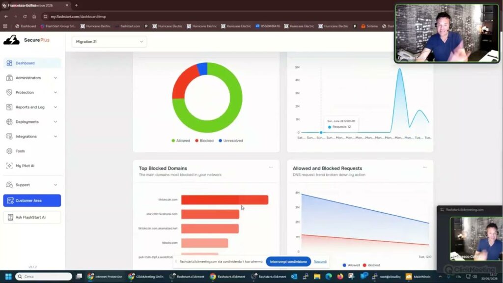Click the Nascondi link

point(320,262)
